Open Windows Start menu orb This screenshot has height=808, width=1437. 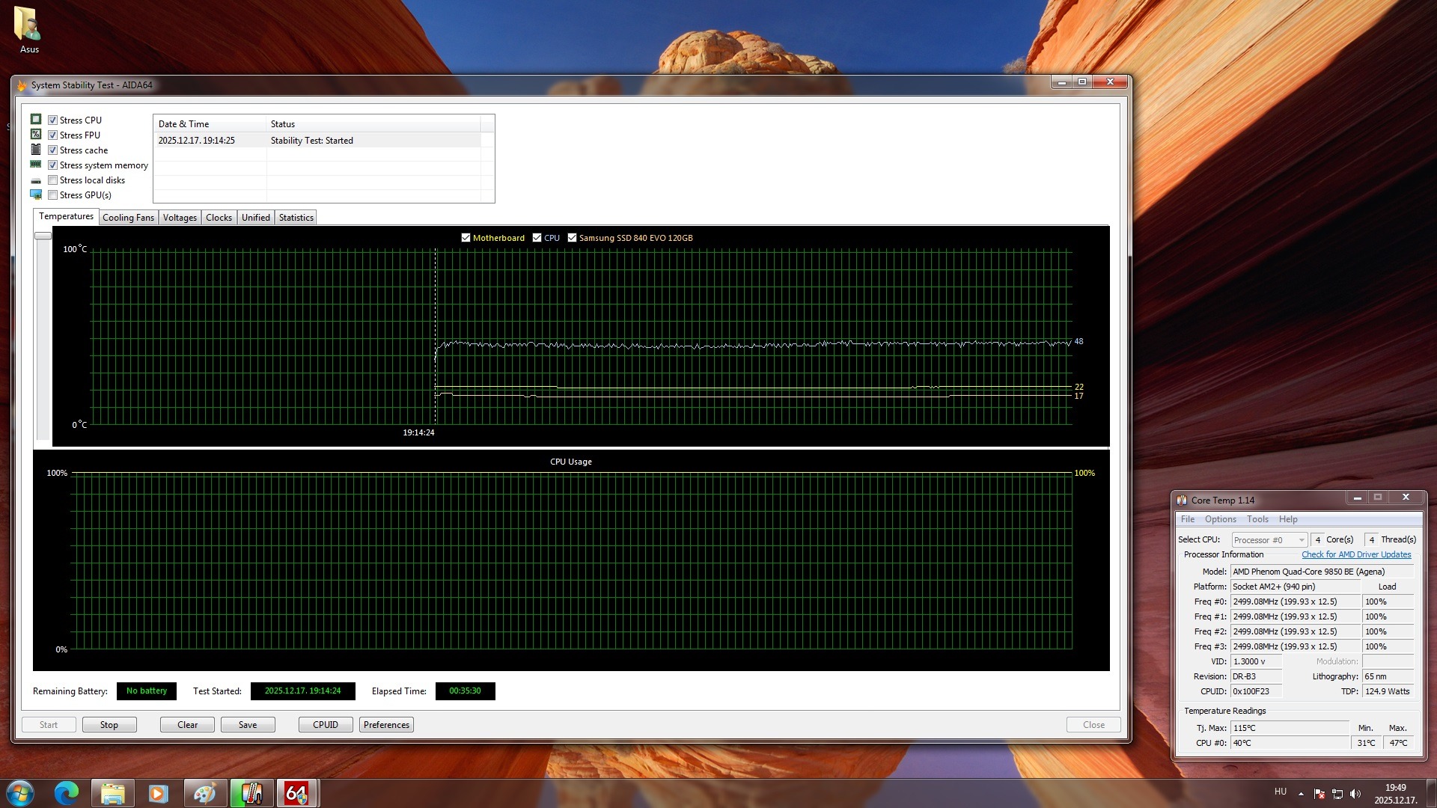pos(20,793)
